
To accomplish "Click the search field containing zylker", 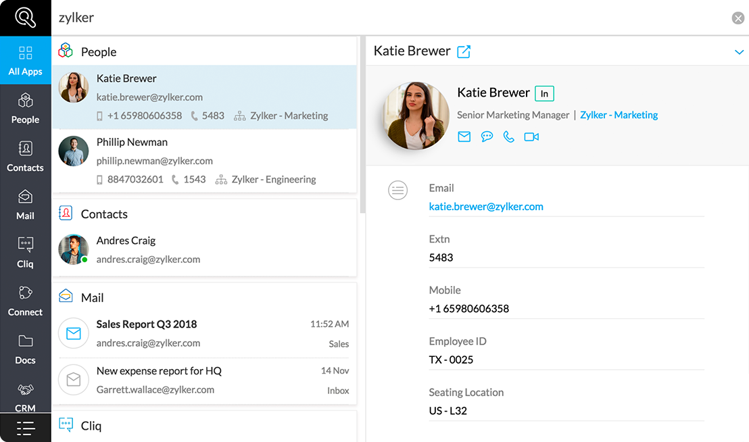I will point(389,18).
